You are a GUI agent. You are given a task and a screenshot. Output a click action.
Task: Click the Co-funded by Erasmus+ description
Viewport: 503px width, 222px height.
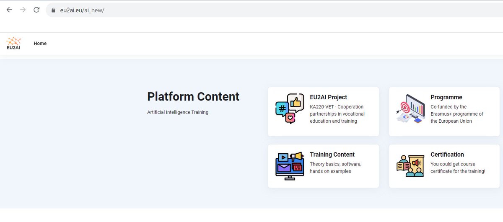click(457, 114)
